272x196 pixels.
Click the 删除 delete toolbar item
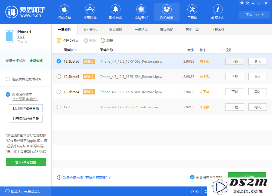[x=90, y=41]
